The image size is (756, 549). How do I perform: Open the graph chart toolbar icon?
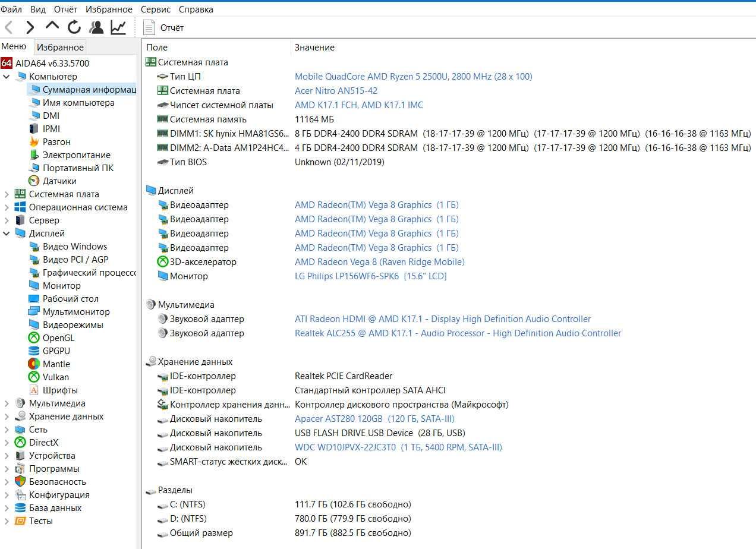coord(118,27)
